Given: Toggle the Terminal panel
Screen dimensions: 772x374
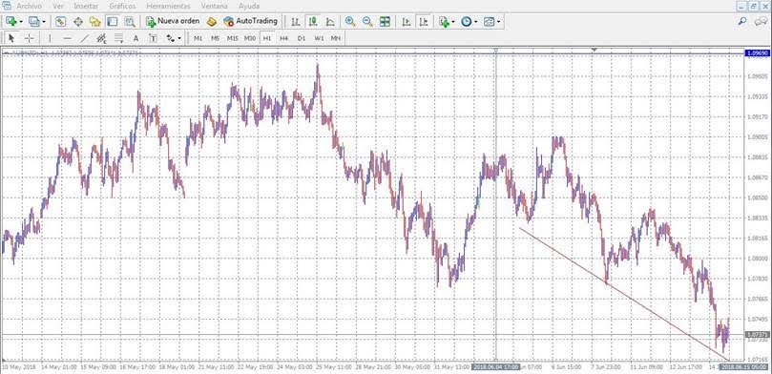Looking at the screenshot, I should (x=113, y=22).
